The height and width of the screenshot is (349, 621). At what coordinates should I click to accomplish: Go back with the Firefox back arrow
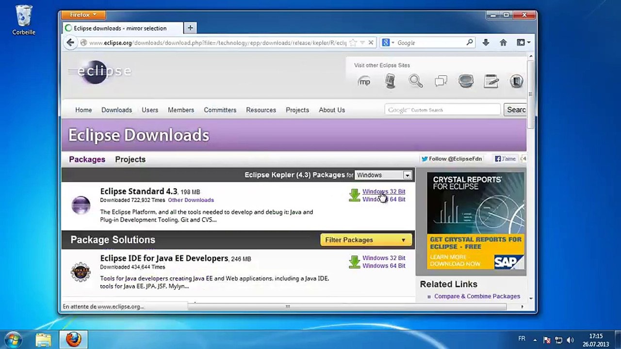tap(70, 43)
